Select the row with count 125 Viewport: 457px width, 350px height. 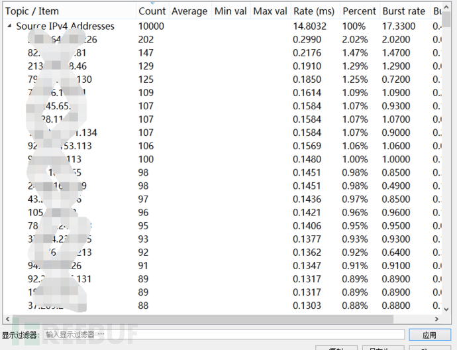click(x=223, y=80)
